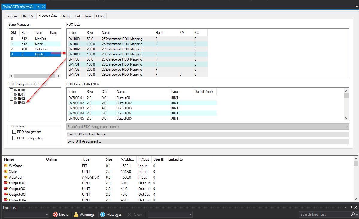Select Sync Manager row 0 MbxOut
Screen dimensions: 359x219
pos(35,39)
